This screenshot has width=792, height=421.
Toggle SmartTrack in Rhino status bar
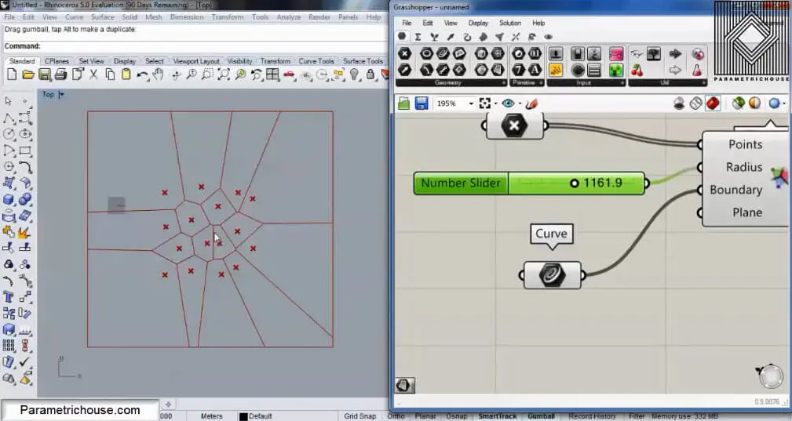tap(498, 416)
